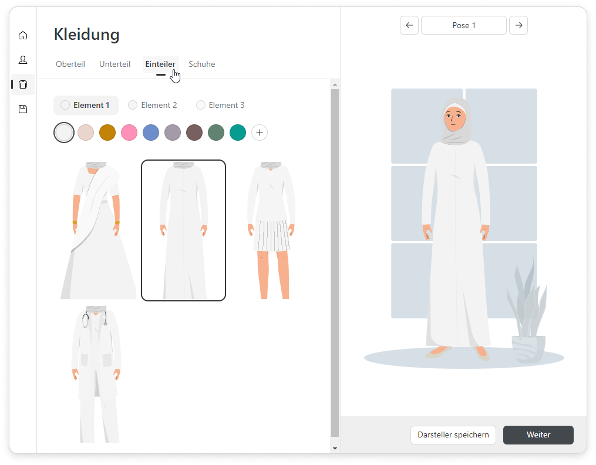Go to previous pose with left arrow
The image size is (596, 465).
point(409,25)
